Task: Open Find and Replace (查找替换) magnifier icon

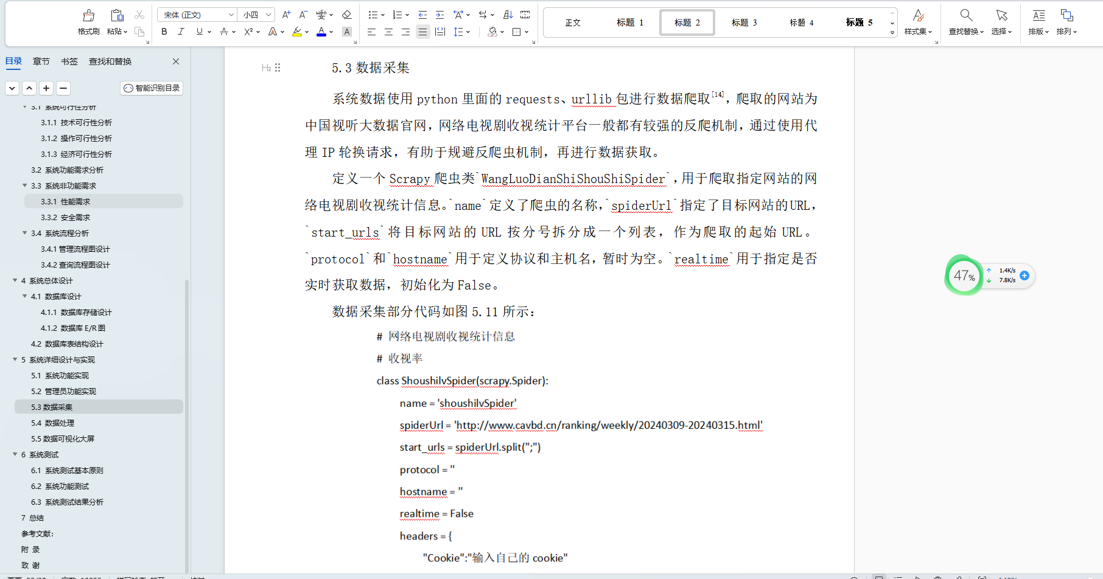Action: point(965,16)
